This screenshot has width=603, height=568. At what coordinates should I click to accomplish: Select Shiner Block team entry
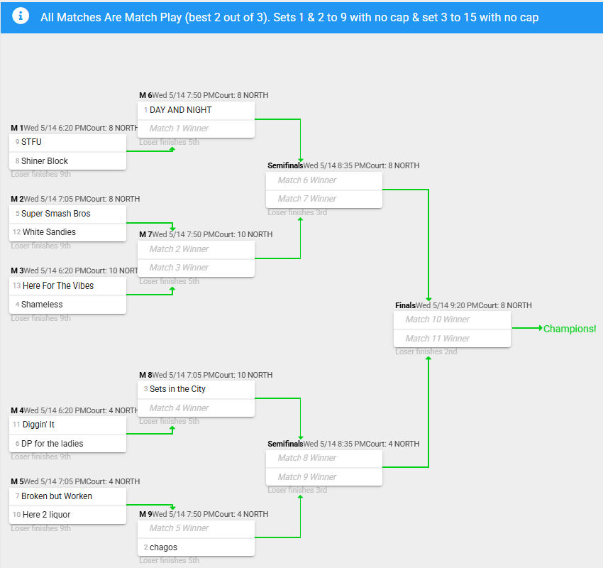click(67, 161)
